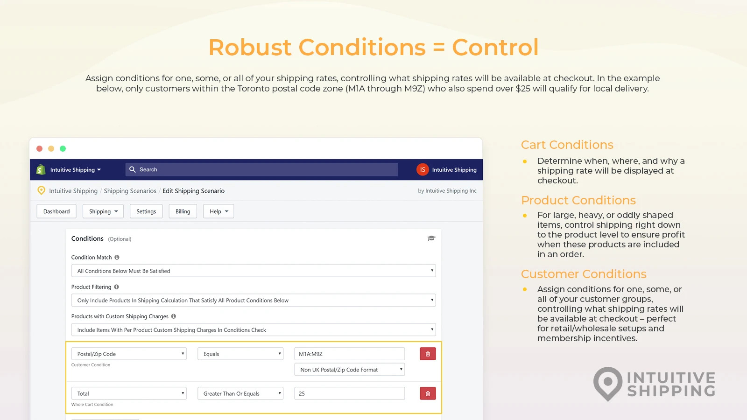Click the Shipping Scenarios breadcrumb link
747x420 pixels.
(130, 191)
